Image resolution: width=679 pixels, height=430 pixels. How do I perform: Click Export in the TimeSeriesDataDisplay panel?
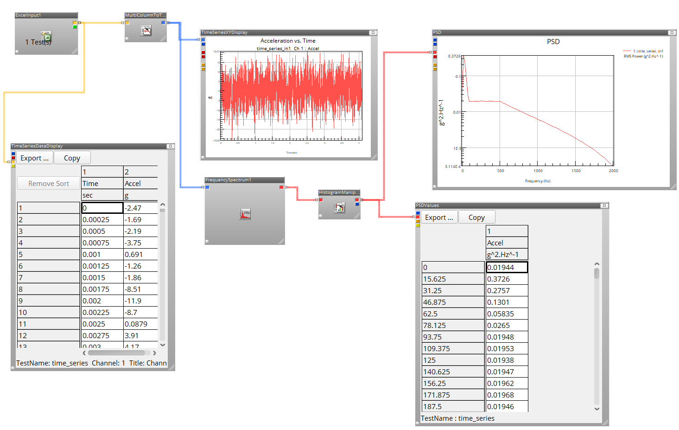pos(34,158)
